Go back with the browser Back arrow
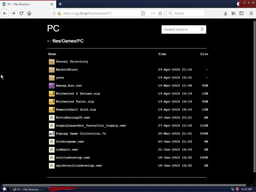The height and width of the screenshot is (192, 256). (x=5, y=13)
